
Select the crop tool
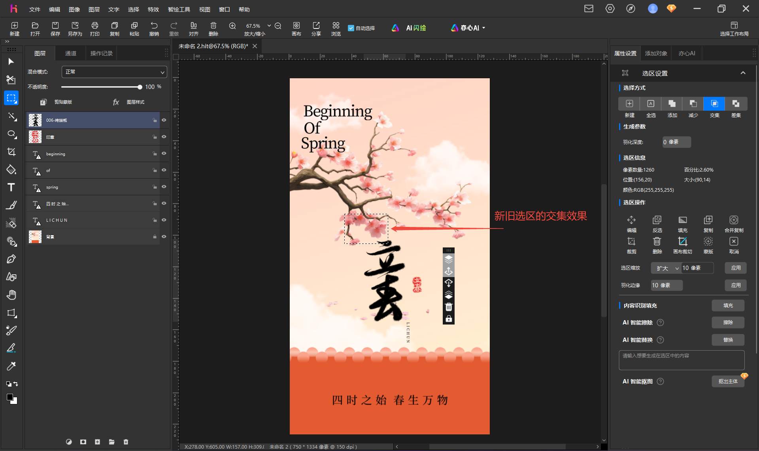[11, 152]
